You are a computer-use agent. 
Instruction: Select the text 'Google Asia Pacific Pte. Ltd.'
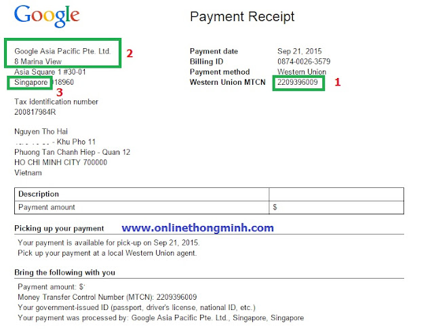(x=62, y=52)
